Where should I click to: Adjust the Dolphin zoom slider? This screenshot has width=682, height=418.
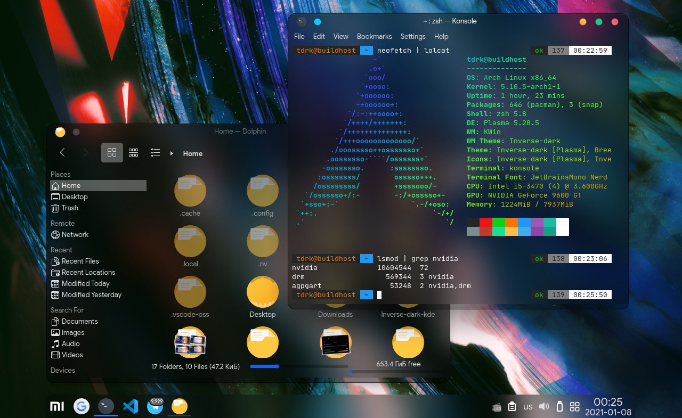(298, 366)
